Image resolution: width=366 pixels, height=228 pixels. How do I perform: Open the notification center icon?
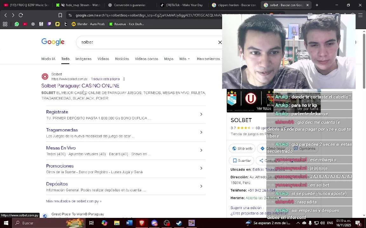[358, 223]
